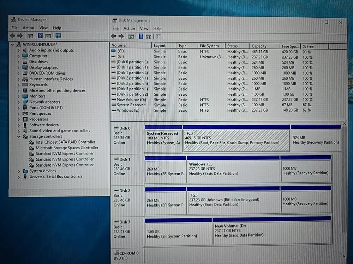The width and height of the screenshot is (353, 264).
Task: Open View menu in Device Manager
Action: point(43,28)
